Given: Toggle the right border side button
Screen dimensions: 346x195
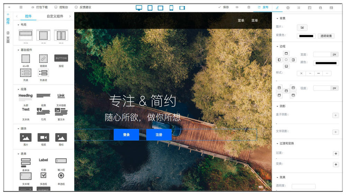Looking at the screenshot, I should (x=293, y=60).
